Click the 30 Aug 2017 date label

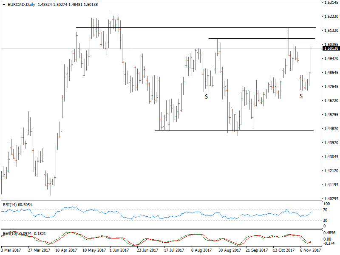tap(229, 251)
